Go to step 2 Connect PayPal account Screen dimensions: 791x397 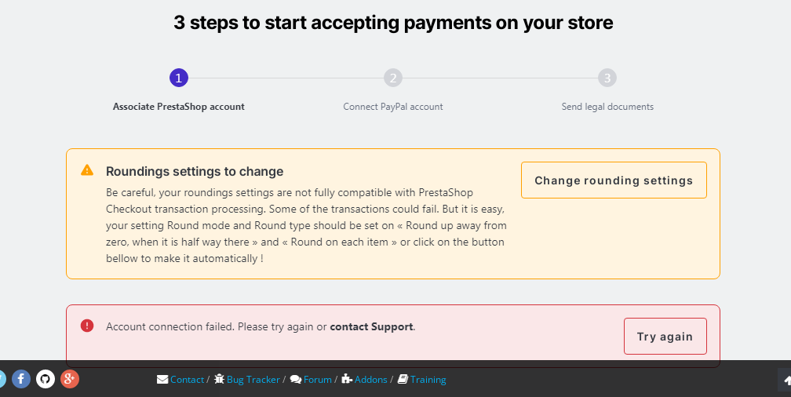tap(393, 78)
